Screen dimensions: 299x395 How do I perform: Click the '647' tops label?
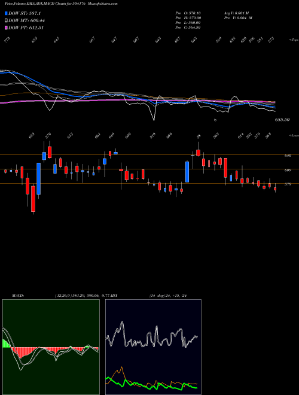[114, 39]
